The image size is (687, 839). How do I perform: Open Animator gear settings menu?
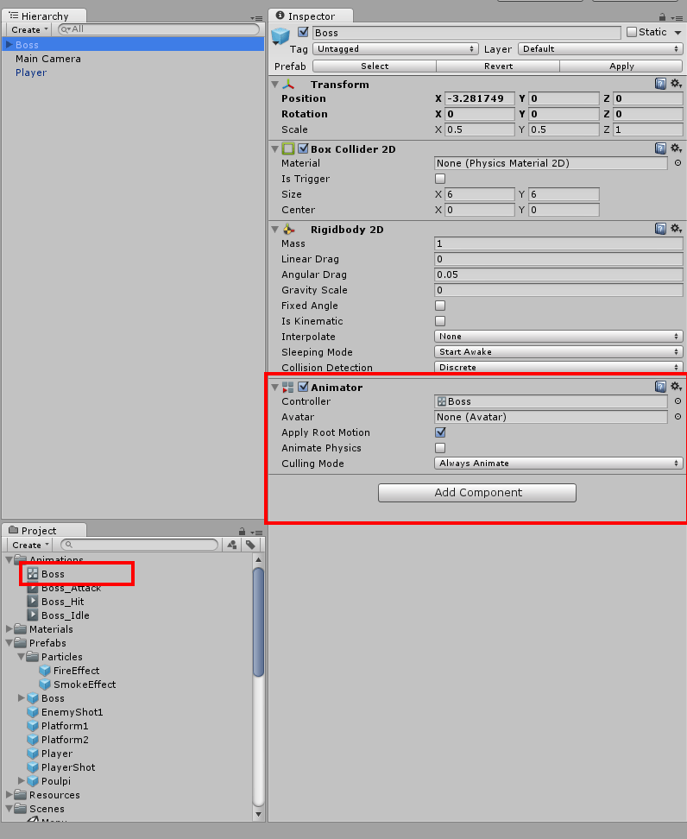point(676,387)
